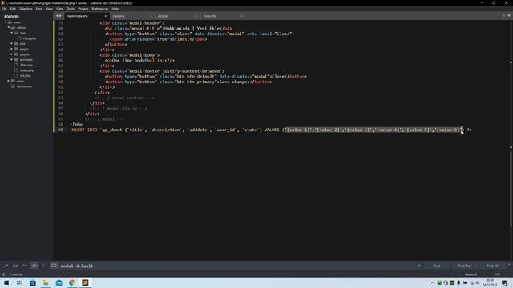
Task: Click the volume icon in system tray
Action: (x=478, y=282)
